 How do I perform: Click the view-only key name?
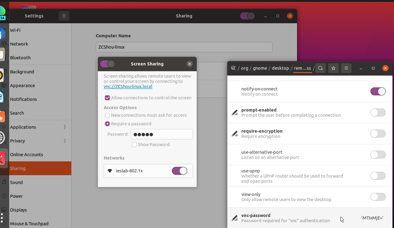click(x=251, y=194)
